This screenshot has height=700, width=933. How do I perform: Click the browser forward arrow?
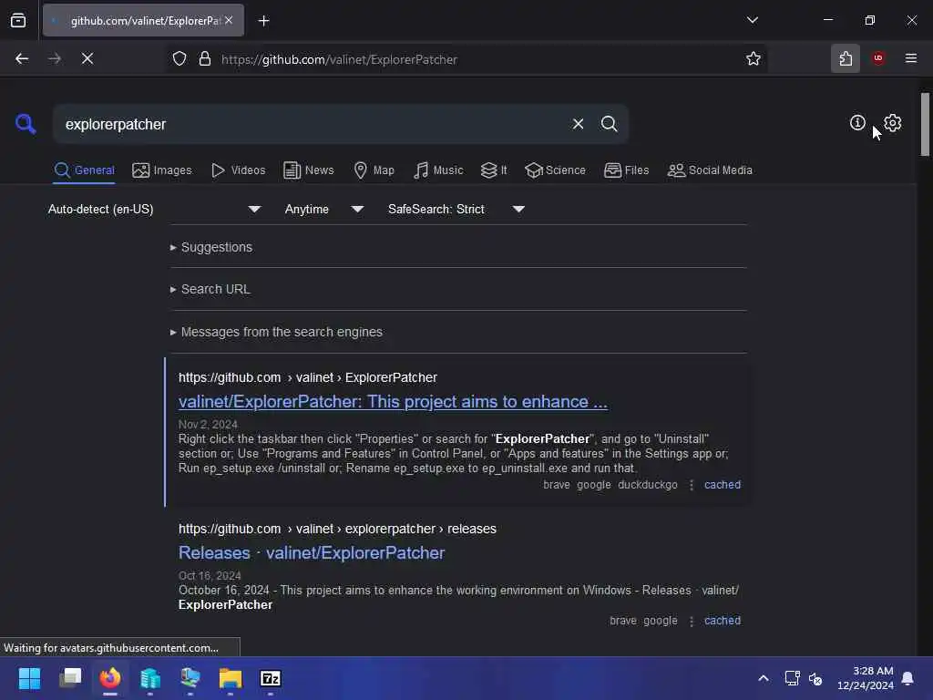click(x=54, y=59)
